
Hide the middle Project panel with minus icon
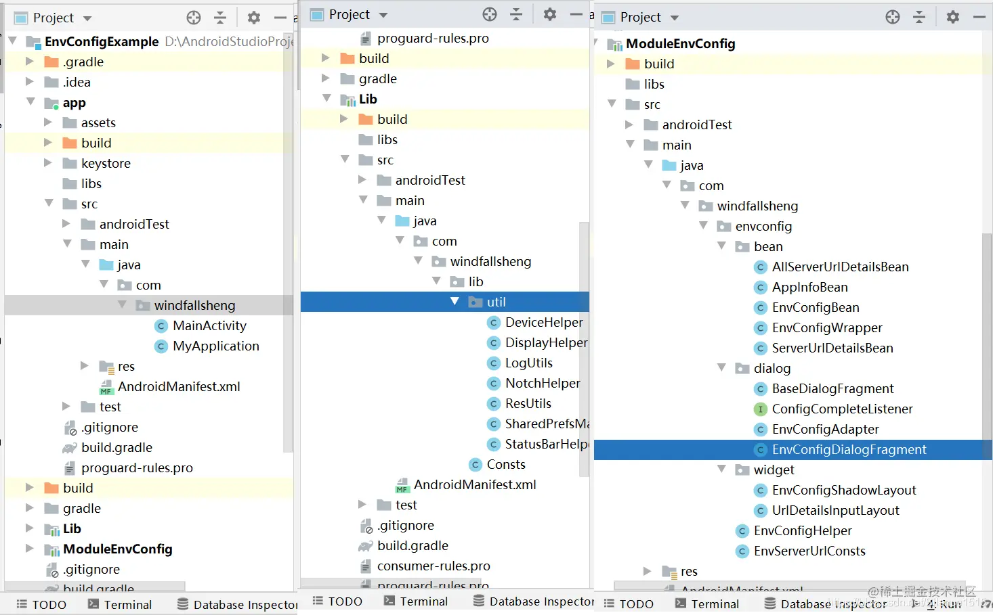(x=576, y=14)
